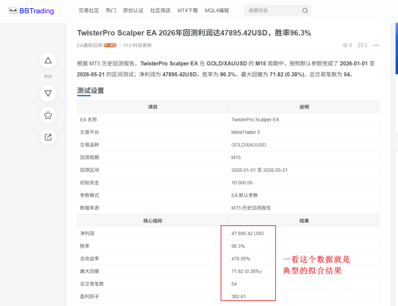Image resolution: width=398 pixels, height=306 pixels.
Task: Click the post title TwisterPro Scalper EA
Action: [x=194, y=33]
